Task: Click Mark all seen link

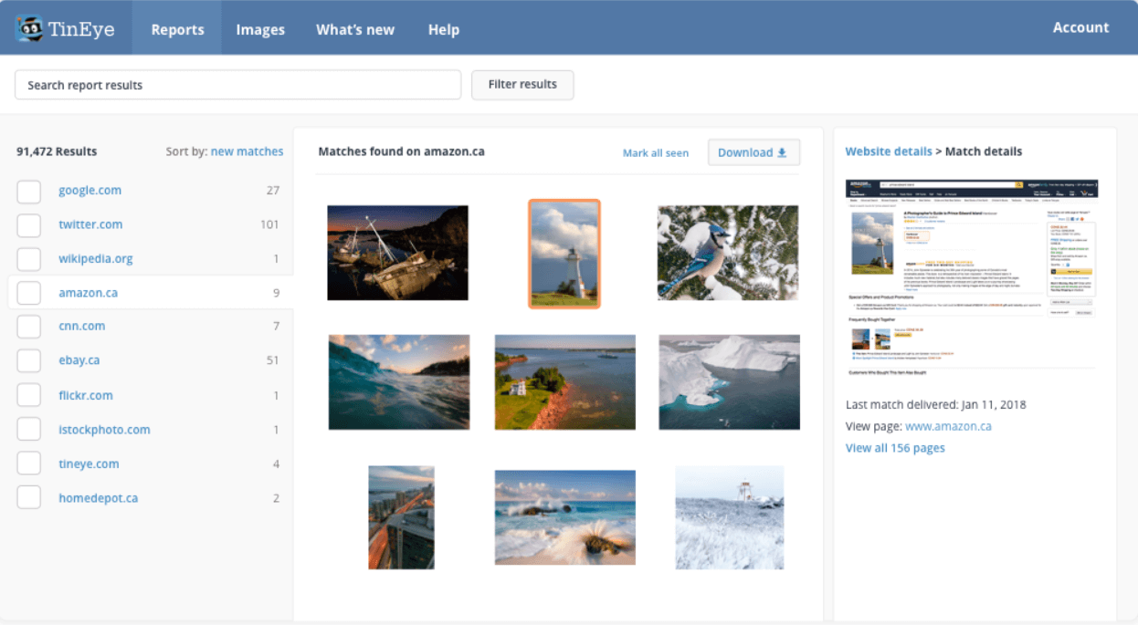Action: tap(656, 152)
